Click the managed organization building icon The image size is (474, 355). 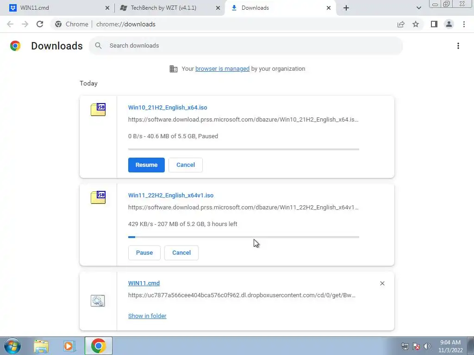point(174,69)
